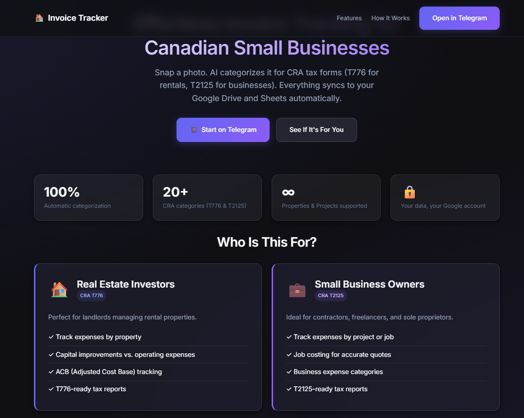Click the lock icon on the data privacy card
The height and width of the screenshot is (418, 524).
coord(409,192)
